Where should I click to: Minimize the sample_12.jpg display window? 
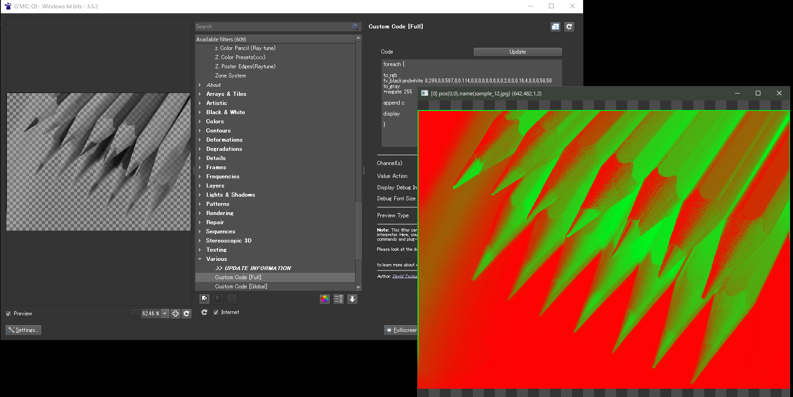click(x=737, y=93)
